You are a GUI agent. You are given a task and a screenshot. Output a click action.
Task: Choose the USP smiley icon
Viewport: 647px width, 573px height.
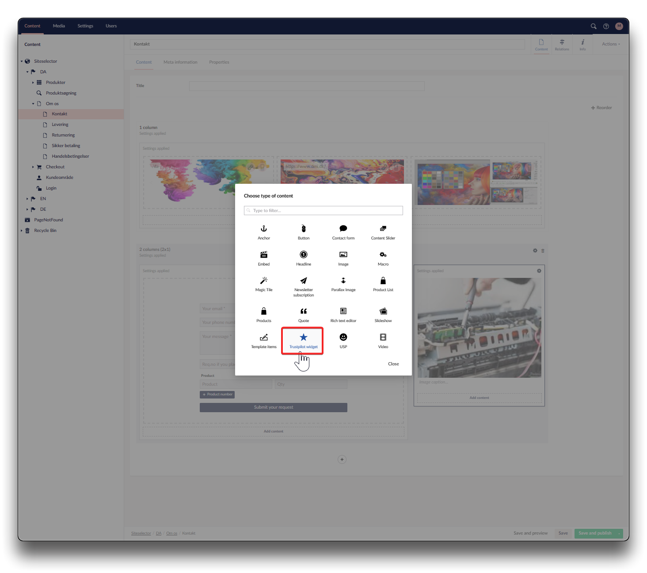click(343, 338)
